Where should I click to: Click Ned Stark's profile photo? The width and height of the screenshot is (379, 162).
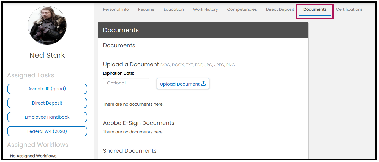click(47, 26)
